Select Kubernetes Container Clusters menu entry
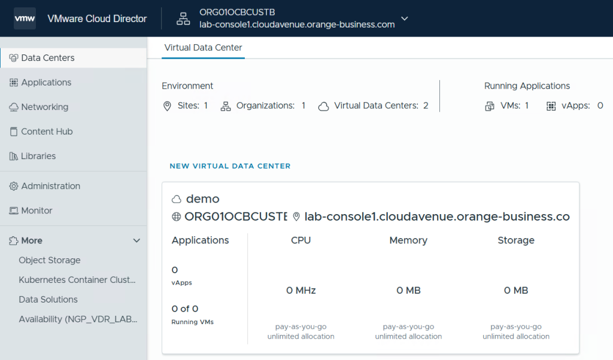613x360 pixels. tap(77, 280)
